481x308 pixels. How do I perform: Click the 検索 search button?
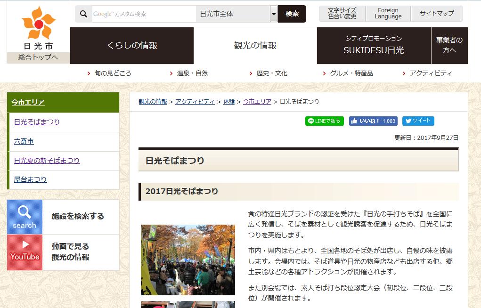pos(292,14)
